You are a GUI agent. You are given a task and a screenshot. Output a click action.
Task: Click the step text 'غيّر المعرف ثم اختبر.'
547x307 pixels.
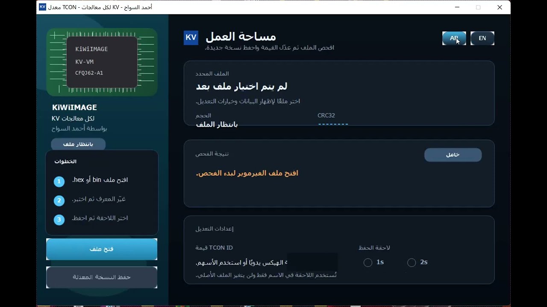tap(99, 199)
